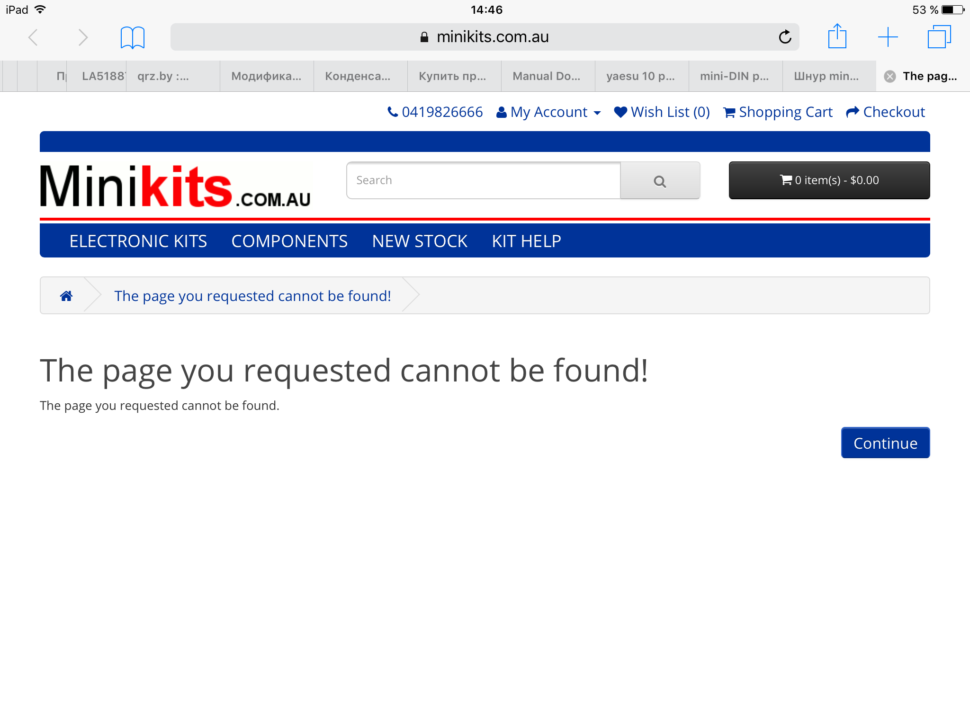Add a new tab with plus icon
Screen dimensions: 970x727
tap(888, 37)
